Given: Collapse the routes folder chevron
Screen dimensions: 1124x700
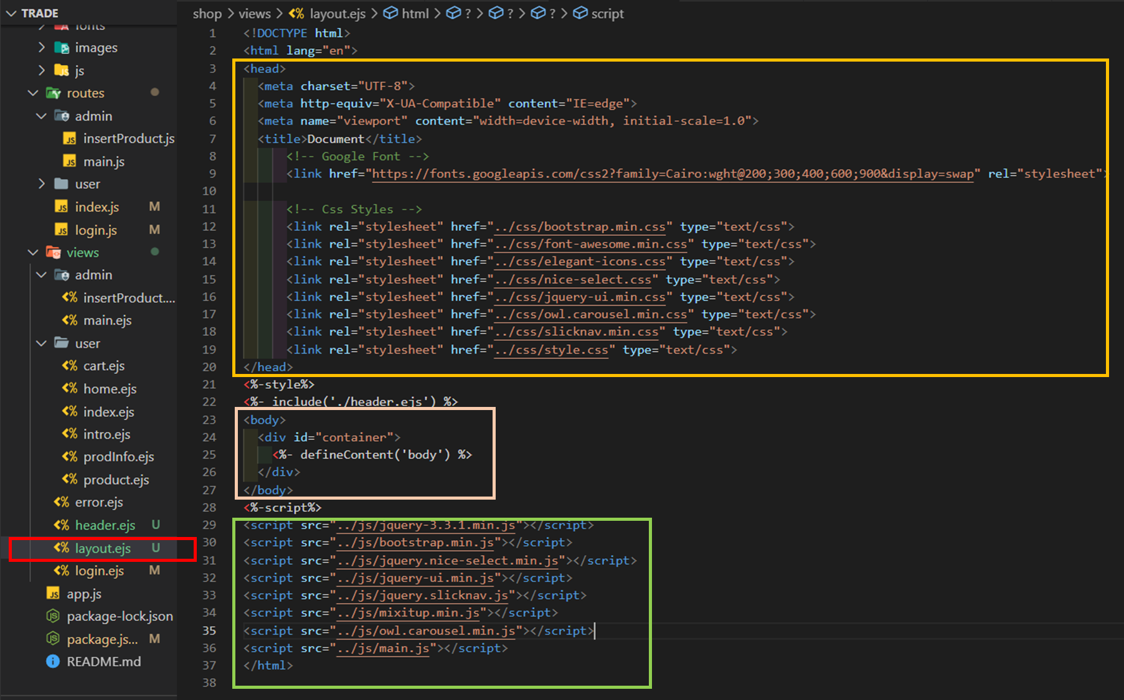Looking at the screenshot, I should pos(33,93).
